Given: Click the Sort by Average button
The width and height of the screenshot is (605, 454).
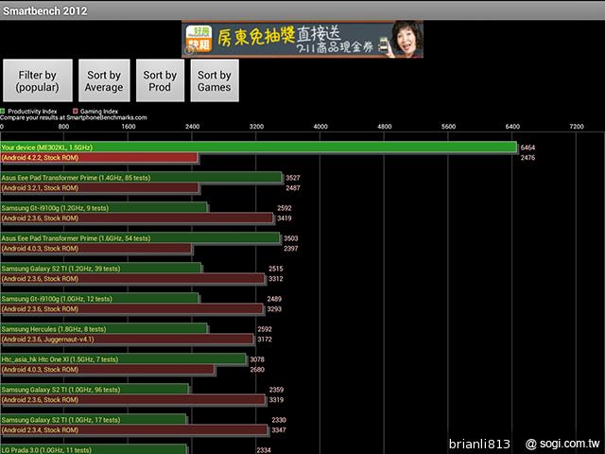Looking at the screenshot, I should tap(104, 81).
